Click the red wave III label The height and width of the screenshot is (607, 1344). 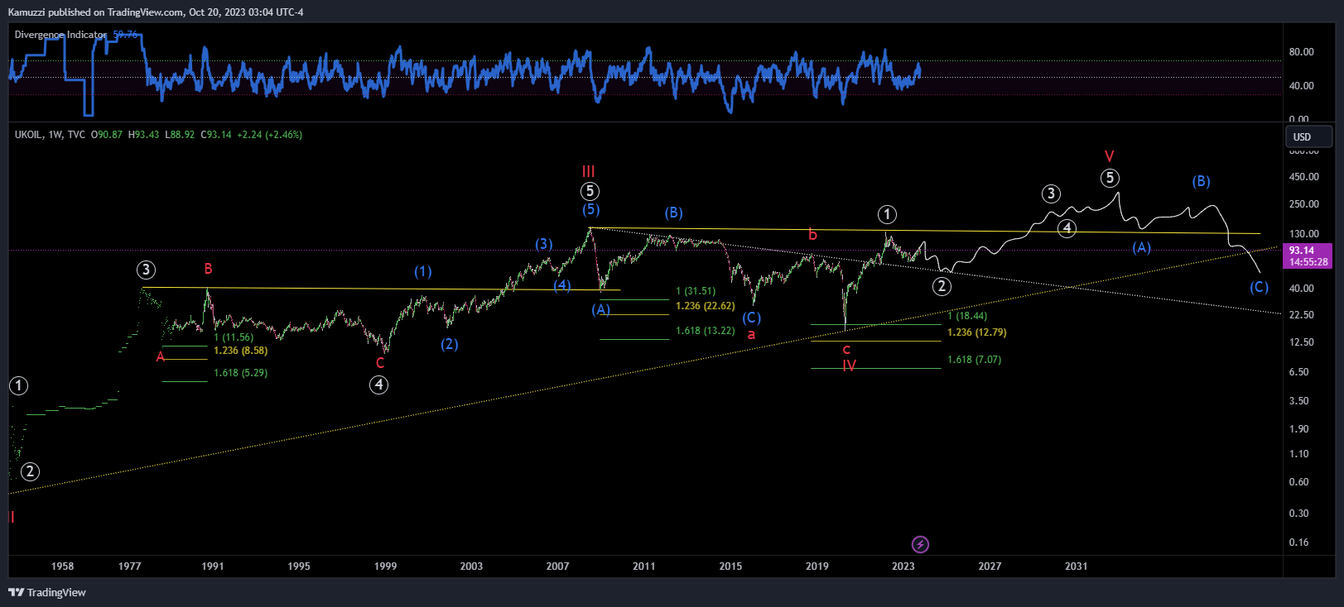[x=588, y=171]
